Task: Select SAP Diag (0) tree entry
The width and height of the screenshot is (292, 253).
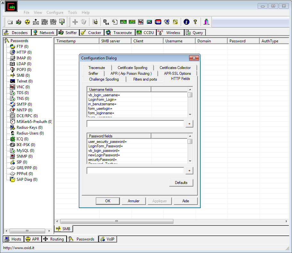Action: tap(27, 179)
